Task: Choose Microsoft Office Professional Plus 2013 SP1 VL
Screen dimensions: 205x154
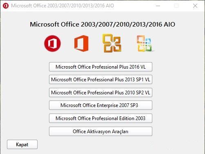Action: pos(100,80)
